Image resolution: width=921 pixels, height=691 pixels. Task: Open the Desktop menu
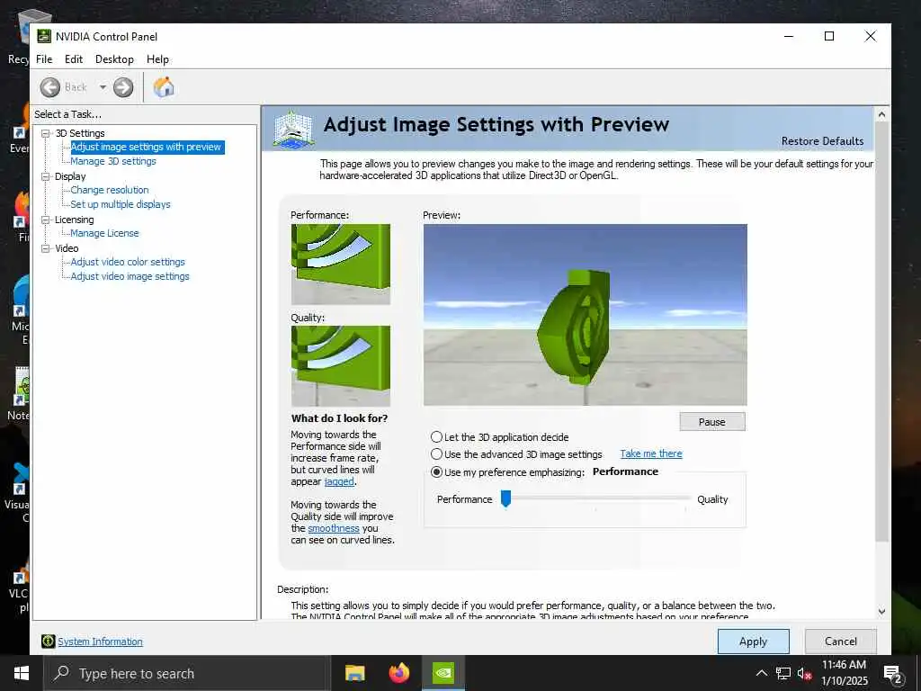[114, 59]
